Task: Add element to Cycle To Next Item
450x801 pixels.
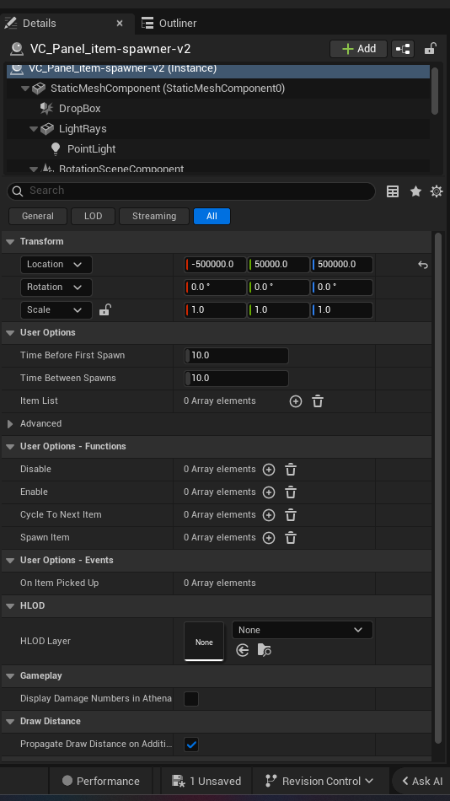Action: pyautogui.click(x=269, y=515)
